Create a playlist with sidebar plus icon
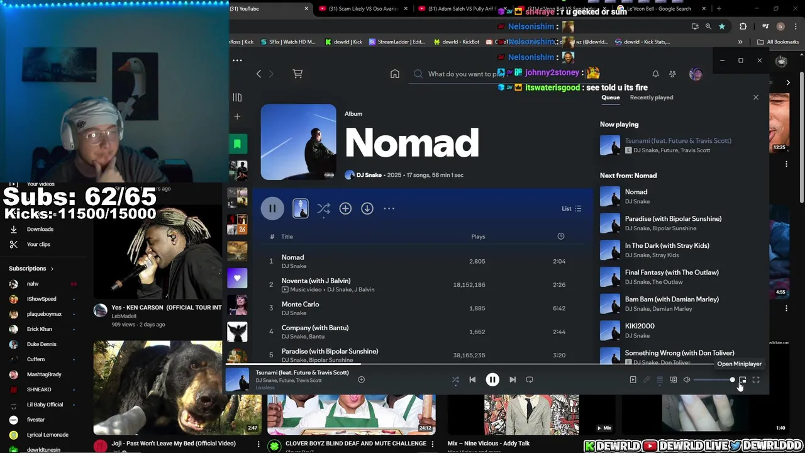Screen dimensions: 805x453 [x=237, y=116]
